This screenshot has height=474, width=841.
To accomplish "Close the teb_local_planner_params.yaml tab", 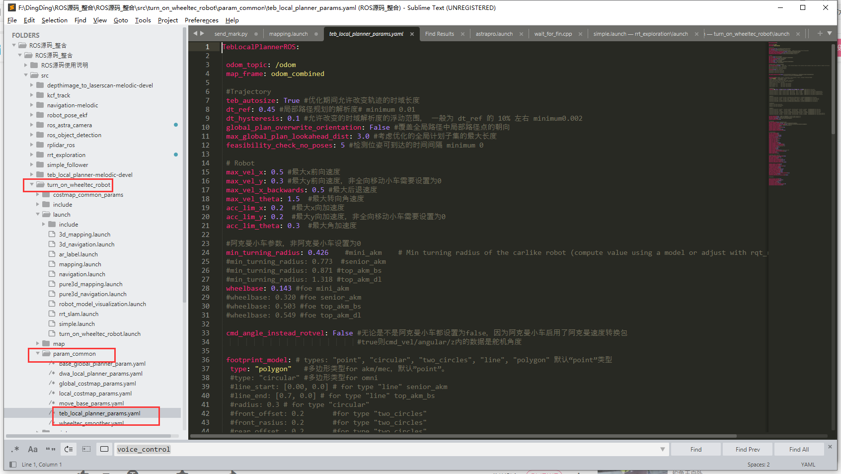I will coord(412,34).
